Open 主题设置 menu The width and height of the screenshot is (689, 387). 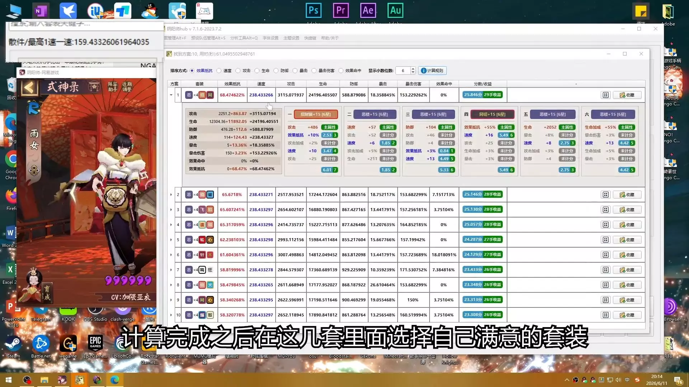pos(291,38)
